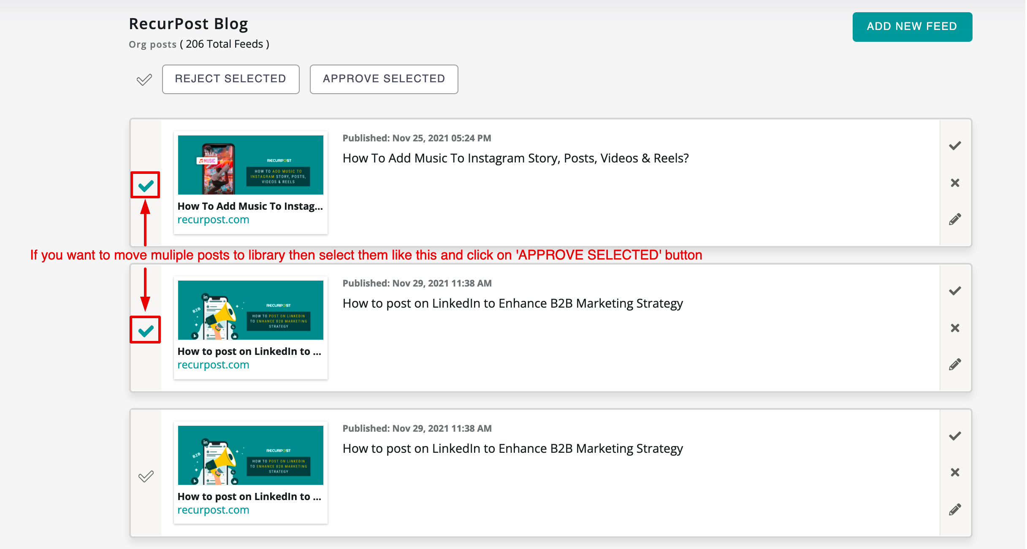
Task: Click 'Published: Nov 25, 2021 05:24 PM' text
Action: click(x=417, y=138)
